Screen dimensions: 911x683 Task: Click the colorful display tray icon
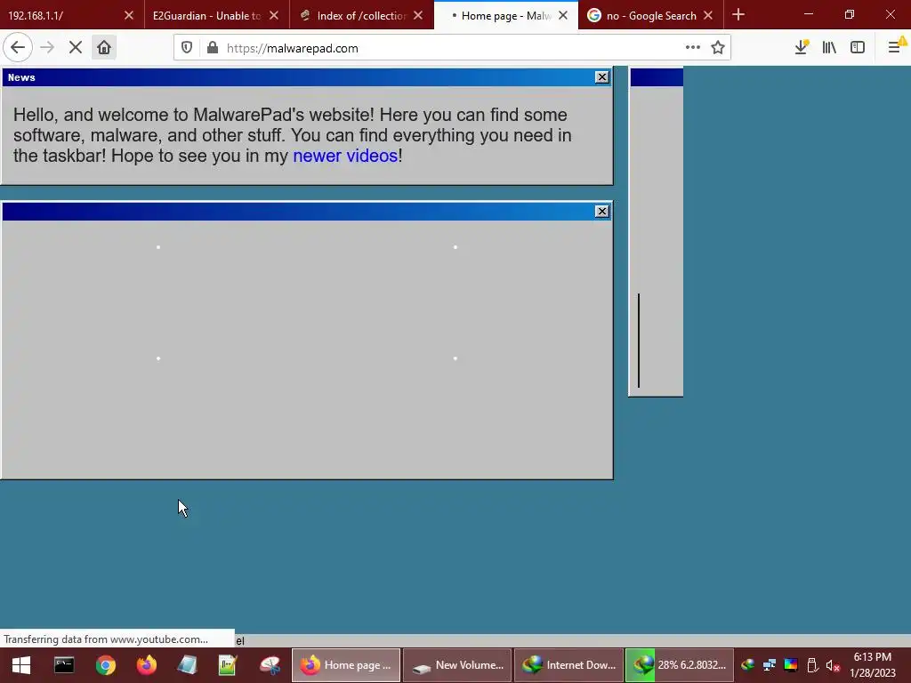click(791, 665)
